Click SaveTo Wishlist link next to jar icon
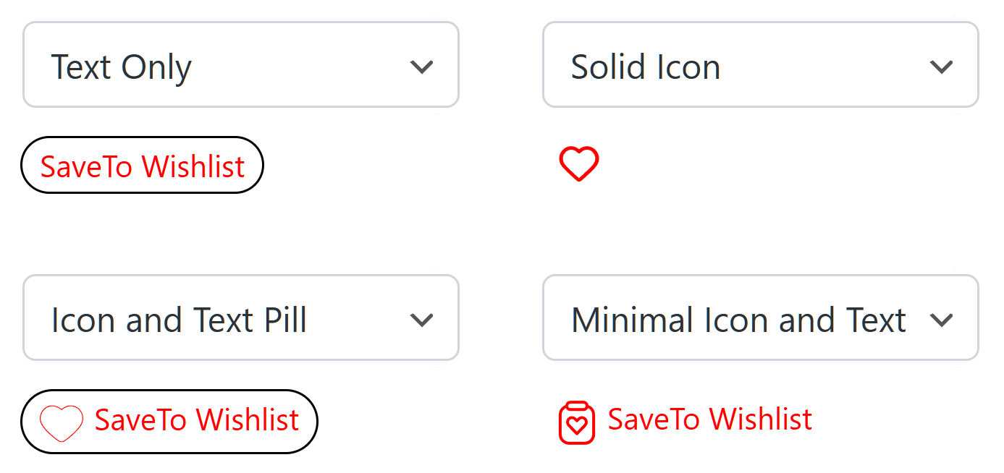Screen dimensions: 1004x473 tap(710, 419)
